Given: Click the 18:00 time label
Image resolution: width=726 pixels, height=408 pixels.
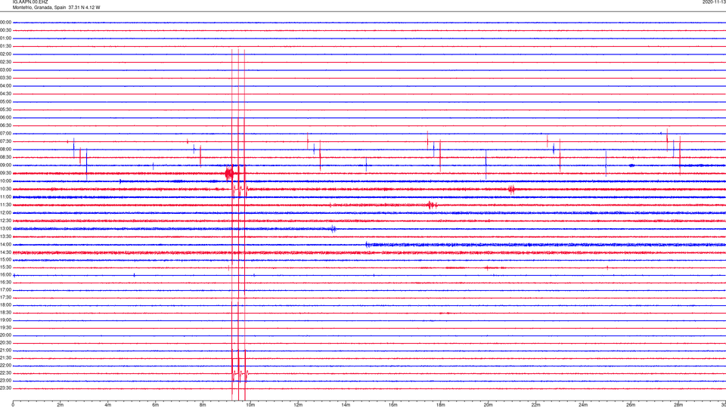Looking at the screenshot, I should [x=5, y=305].
